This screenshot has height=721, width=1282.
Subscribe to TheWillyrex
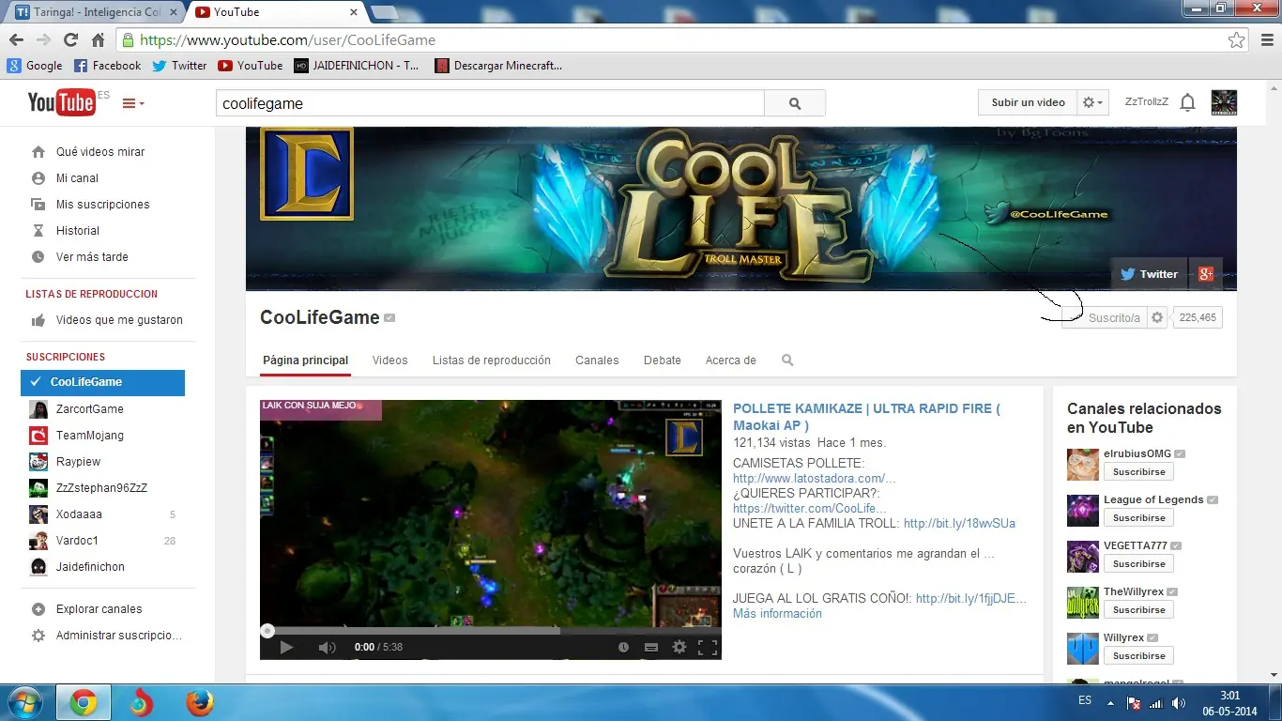tap(1138, 609)
